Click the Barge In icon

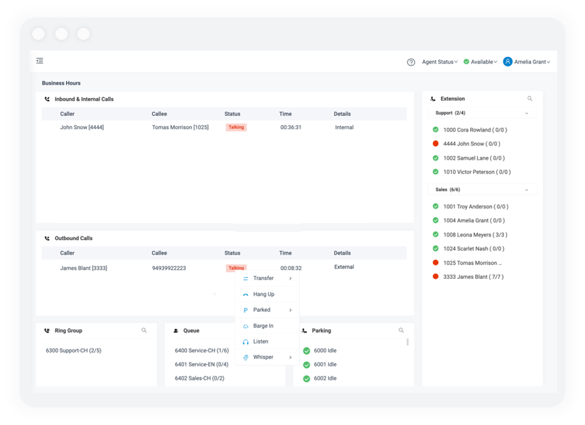(x=246, y=325)
